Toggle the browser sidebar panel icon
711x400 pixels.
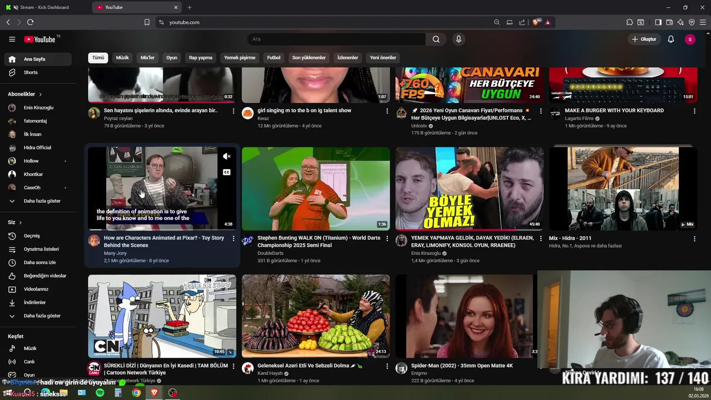(x=658, y=22)
